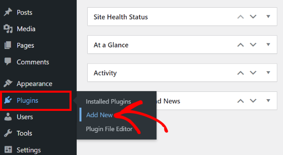283x155 pixels.
Task: Click the Posts pushpin icon
Action: pos(8,12)
